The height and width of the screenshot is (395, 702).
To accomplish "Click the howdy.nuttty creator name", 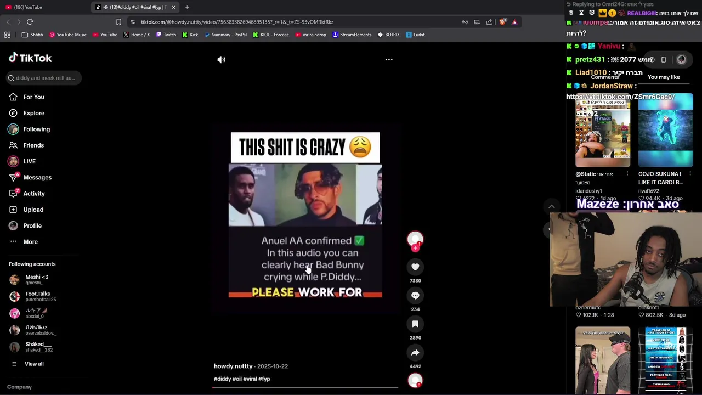I will coord(233,366).
